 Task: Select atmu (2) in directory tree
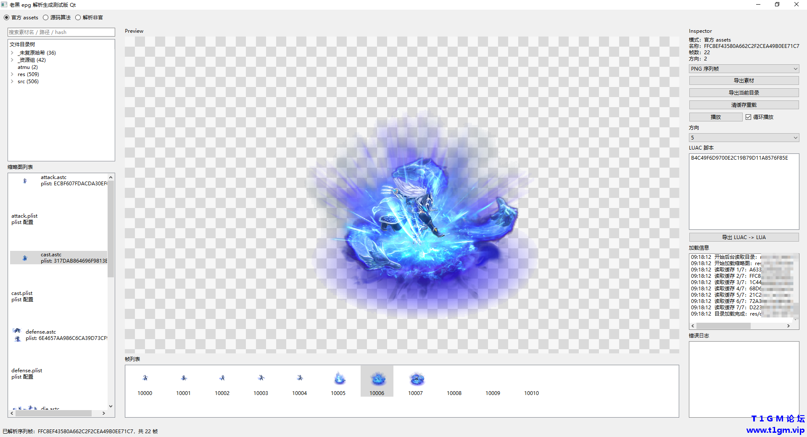coord(28,67)
